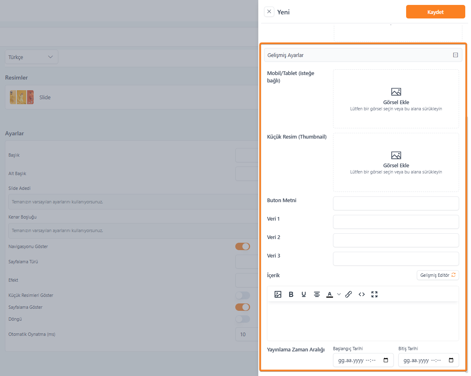Click the Veri 2 text field
Image resolution: width=471 pixels, height=376 pixels.
tap(396, 240)
